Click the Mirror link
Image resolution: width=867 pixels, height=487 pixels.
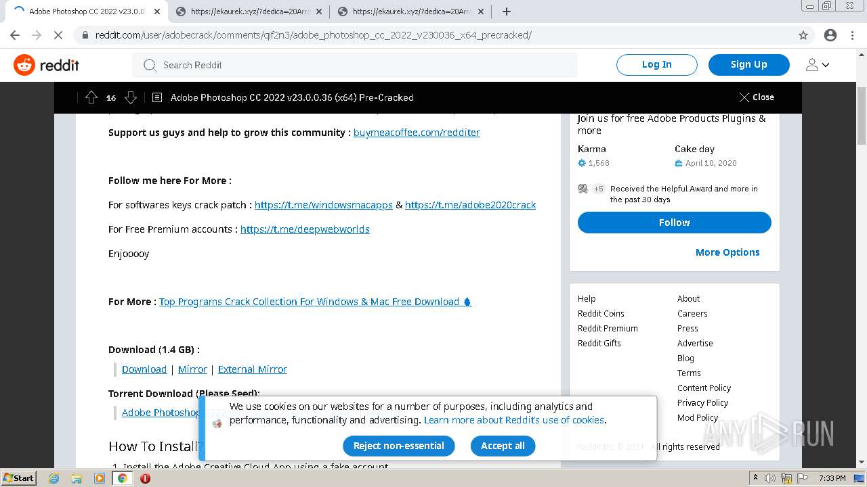pyautogui.click(x=192, y=369)
